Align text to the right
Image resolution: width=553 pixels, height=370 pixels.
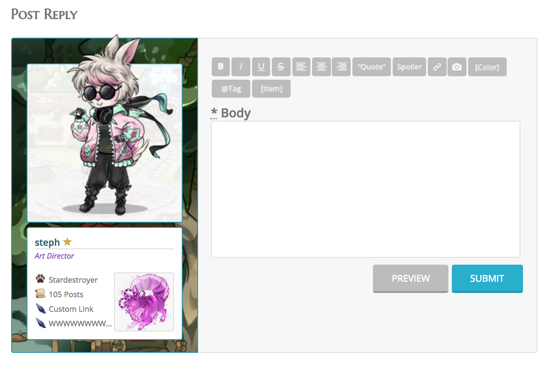coord(341,67)
